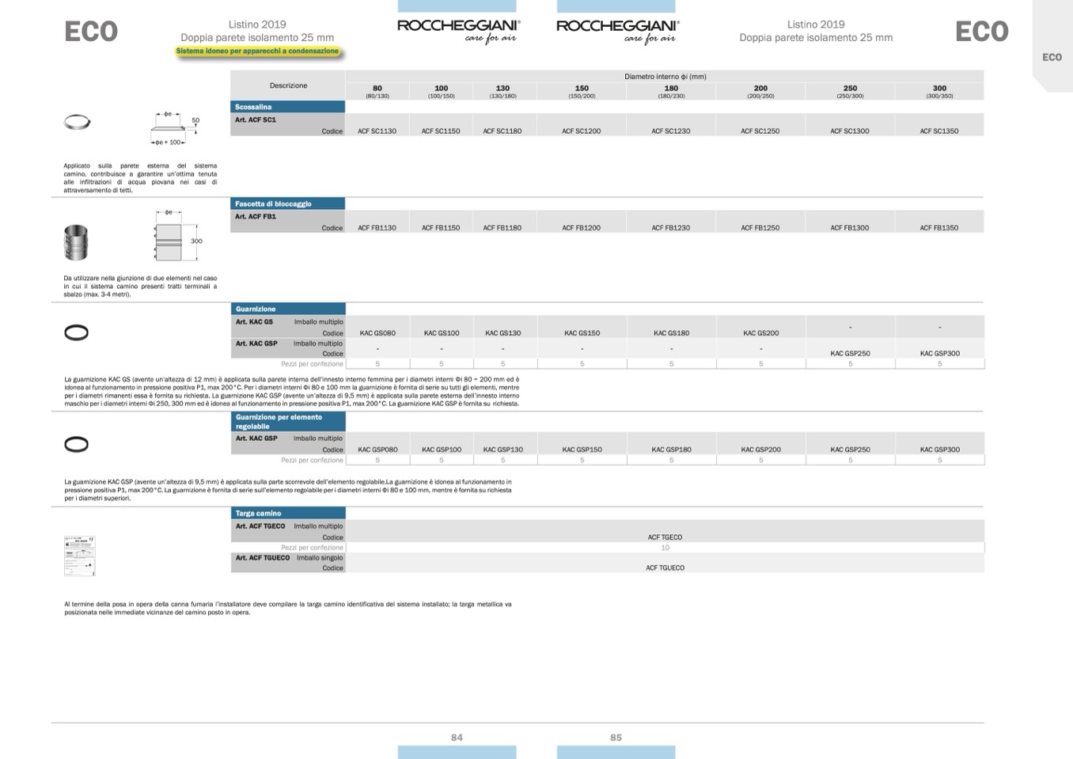Screen dimensions: 1073x759
Task: Select the Fascetta di bloccaggio clamp photo
Action: pyautogui.click(x=76, y=242)
